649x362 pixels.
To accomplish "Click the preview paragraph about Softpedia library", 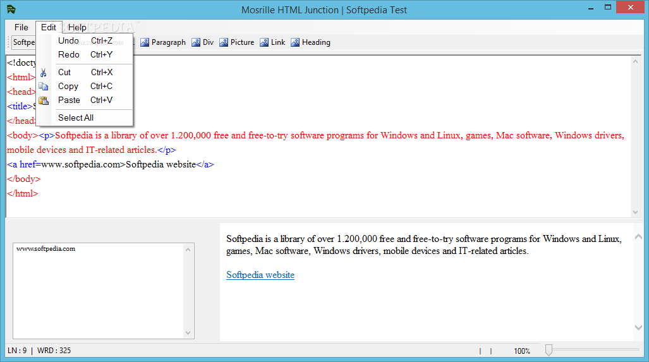I will point(424,245).
